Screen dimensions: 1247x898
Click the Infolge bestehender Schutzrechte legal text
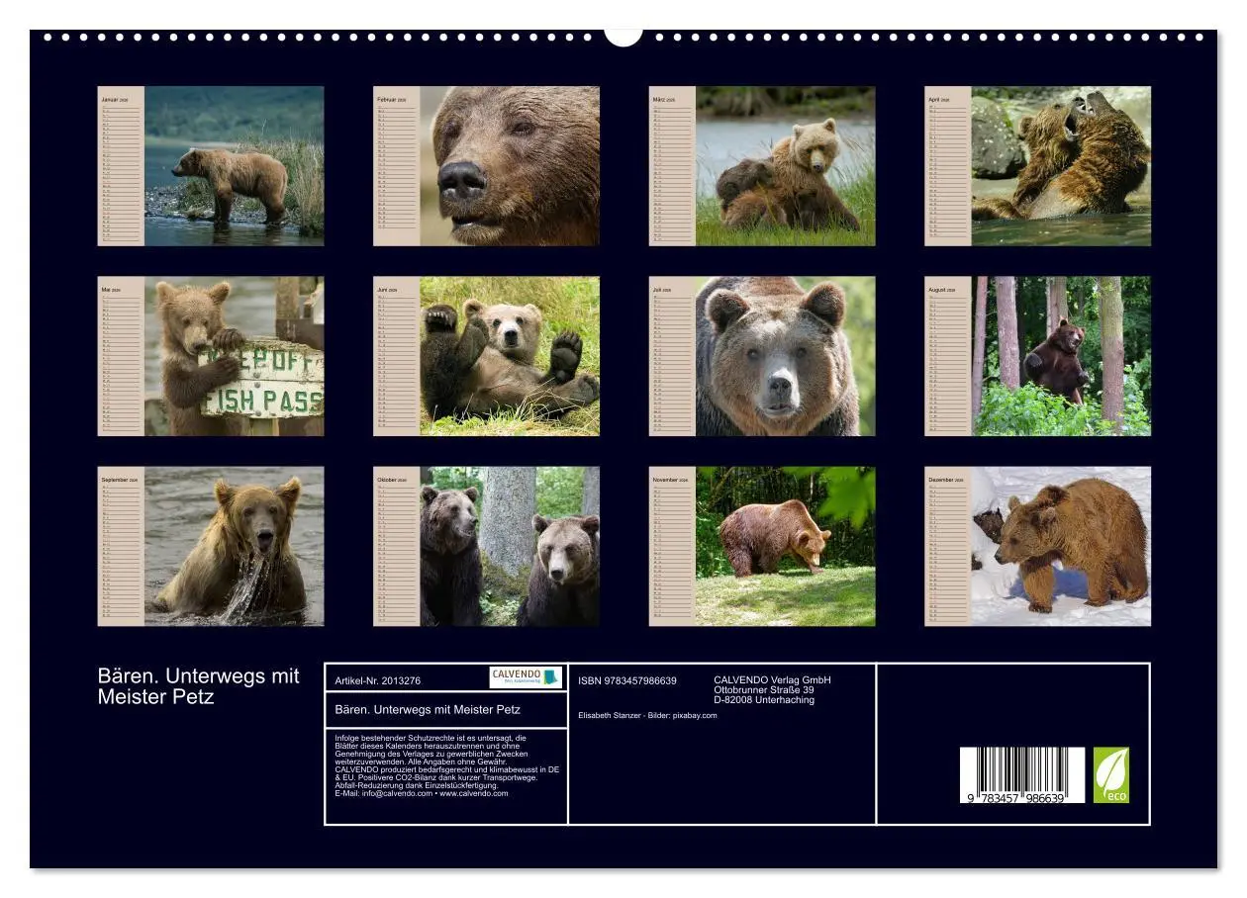pyautogui.click(x=447, y=765)
